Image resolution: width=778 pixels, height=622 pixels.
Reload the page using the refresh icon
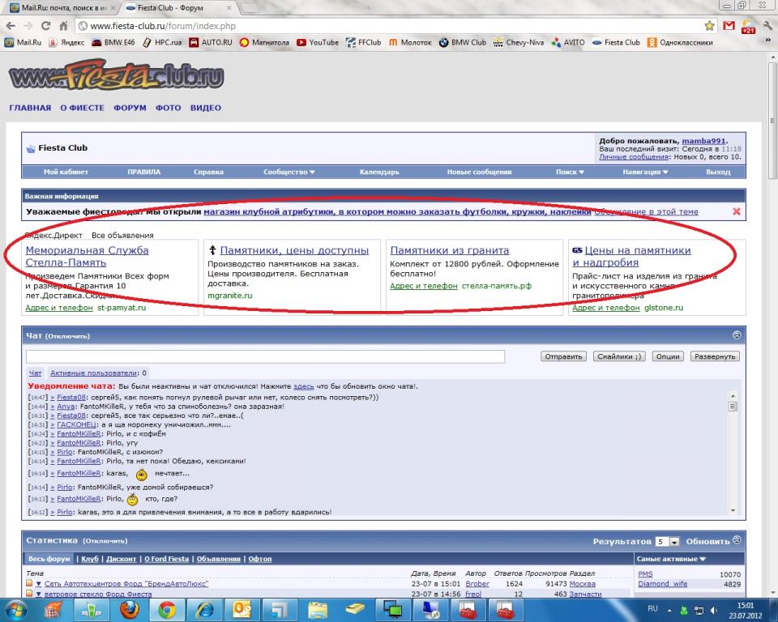tap(45, 26)
